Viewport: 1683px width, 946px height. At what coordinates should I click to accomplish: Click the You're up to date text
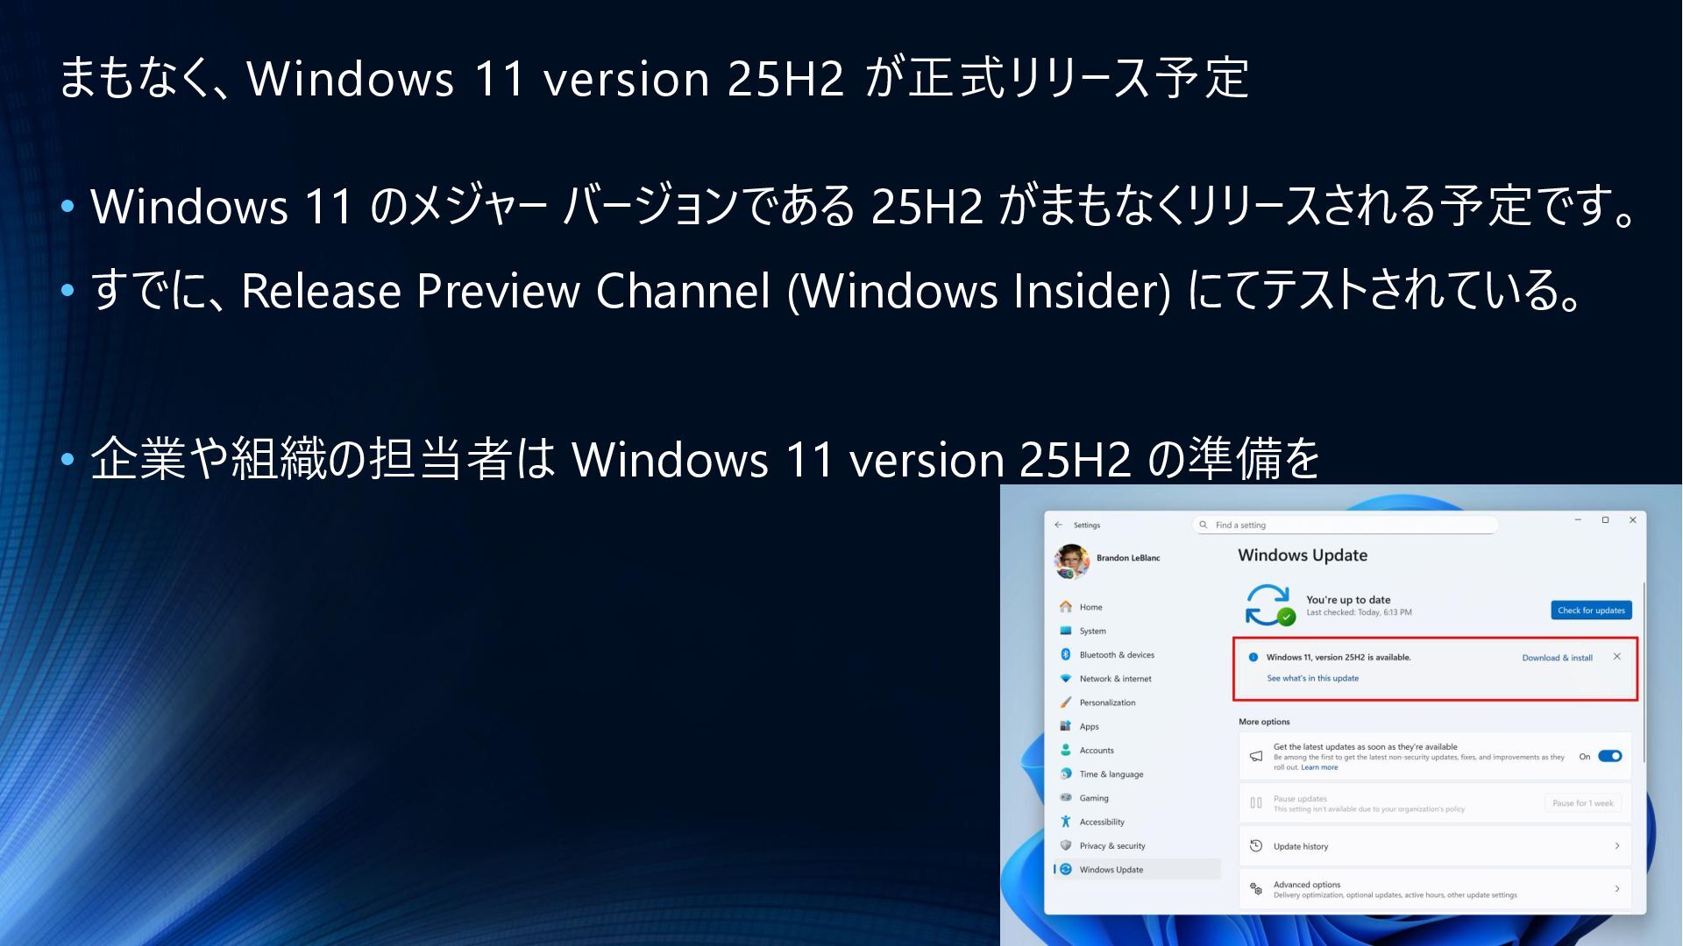1348,600
